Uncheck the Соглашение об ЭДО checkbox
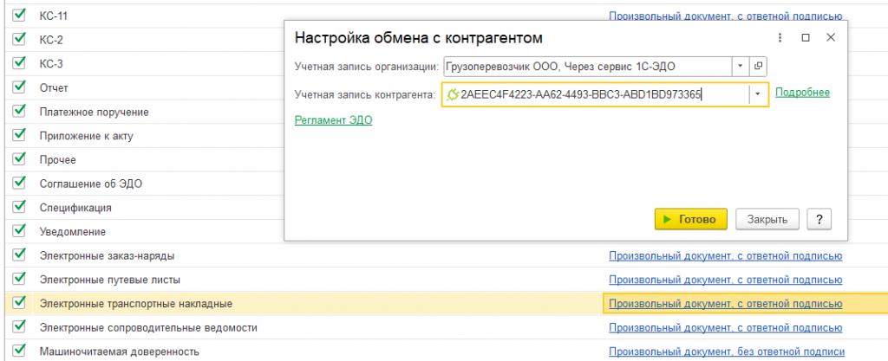 point(19,183)
